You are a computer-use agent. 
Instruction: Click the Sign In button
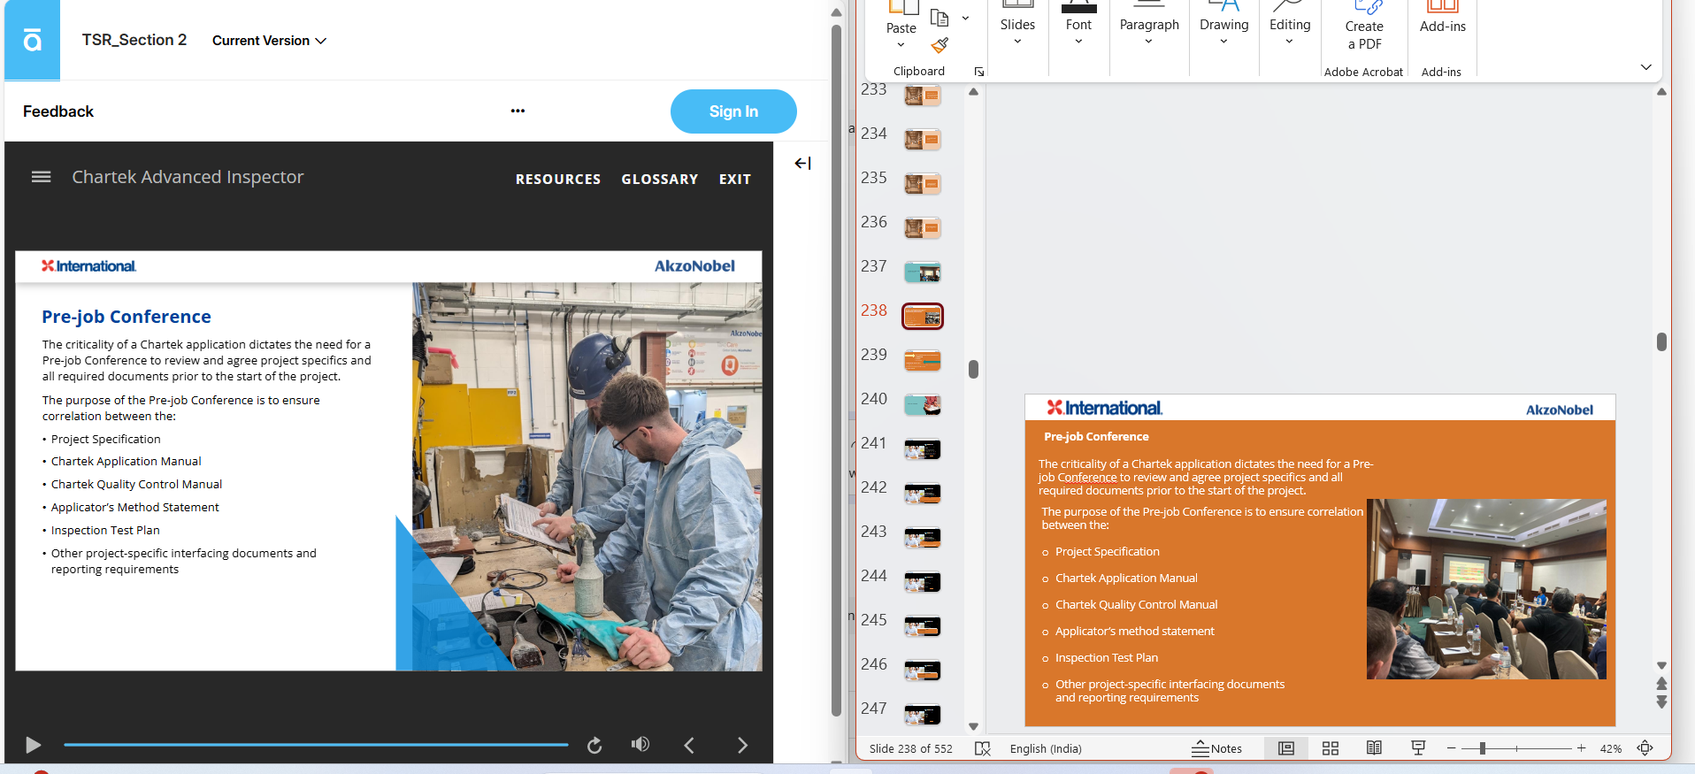point(733,111)
